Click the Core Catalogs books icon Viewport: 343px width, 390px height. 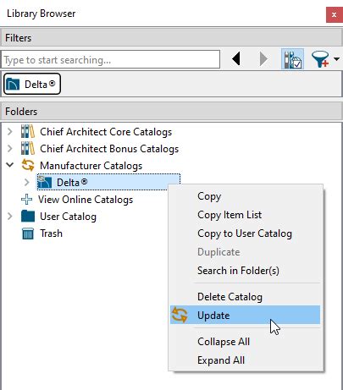click(x=28, y=131)
